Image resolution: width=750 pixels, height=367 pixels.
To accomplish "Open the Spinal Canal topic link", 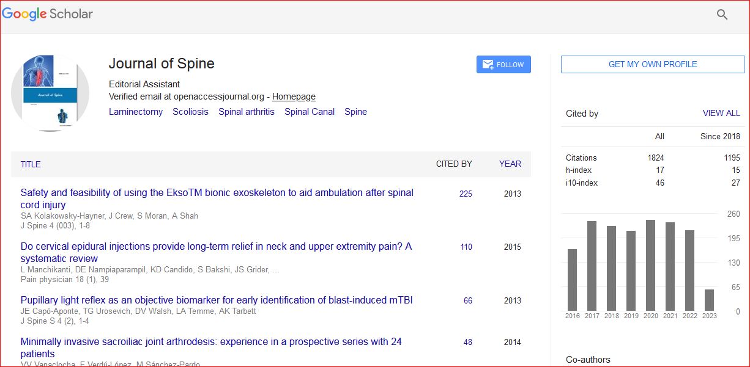I will pos(310,112).
